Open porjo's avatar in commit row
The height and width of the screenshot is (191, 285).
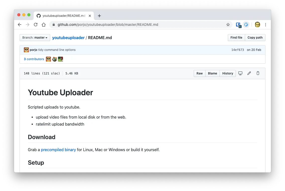click(x=26, y=50)
